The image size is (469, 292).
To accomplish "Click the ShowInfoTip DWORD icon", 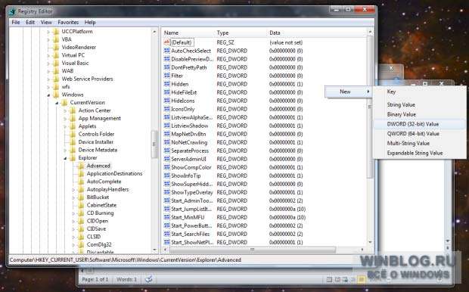I will coord(167,176).
